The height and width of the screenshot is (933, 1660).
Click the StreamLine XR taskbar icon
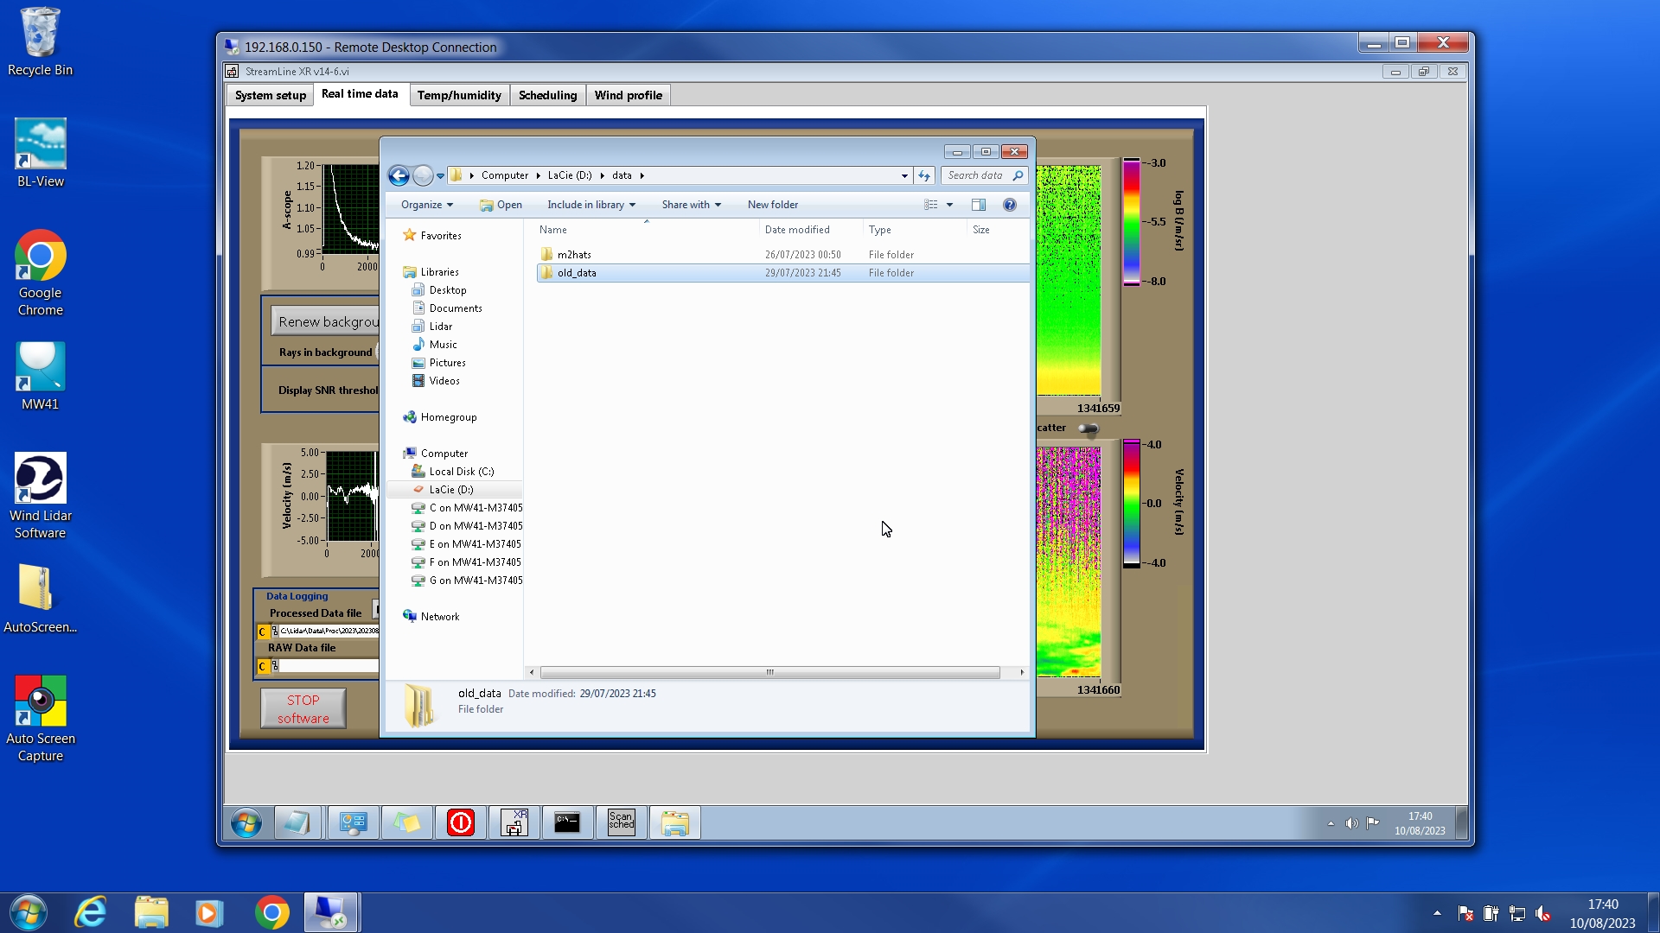point(514,822)
